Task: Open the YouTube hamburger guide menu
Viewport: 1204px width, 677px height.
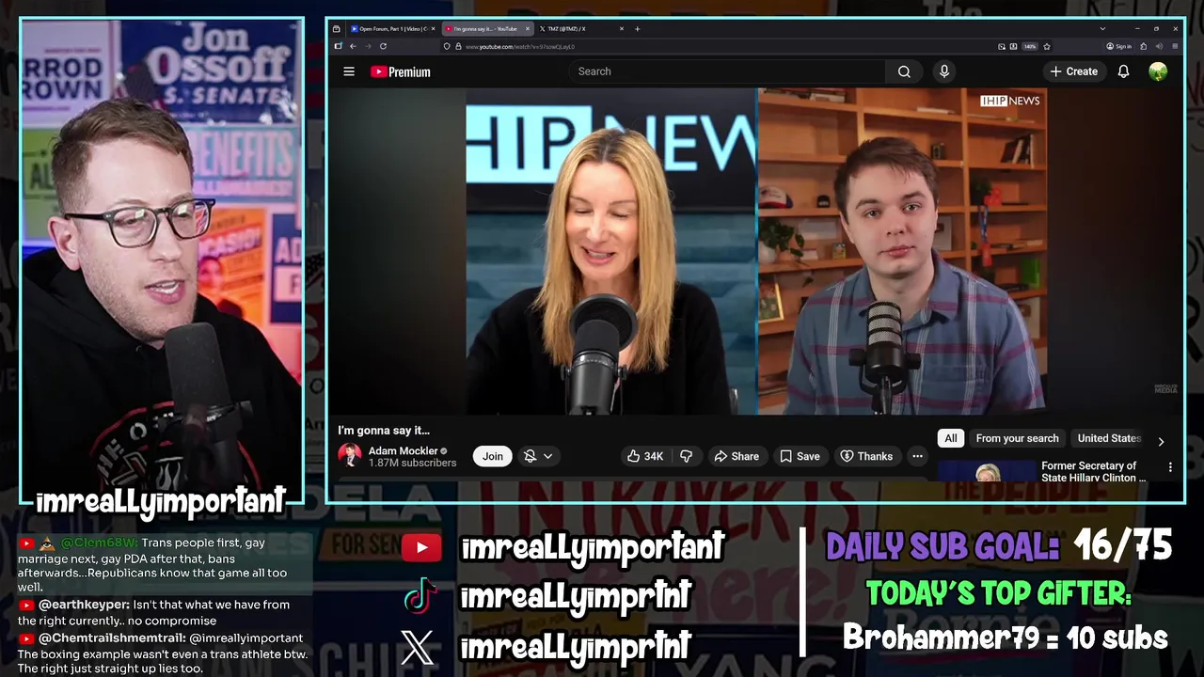Action: [x=349, y=71]
